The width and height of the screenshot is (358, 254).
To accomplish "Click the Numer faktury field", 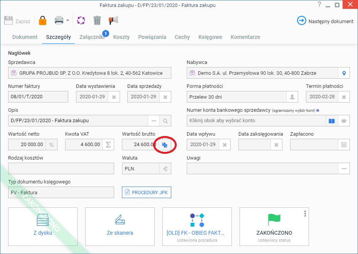I will [38, 97].
